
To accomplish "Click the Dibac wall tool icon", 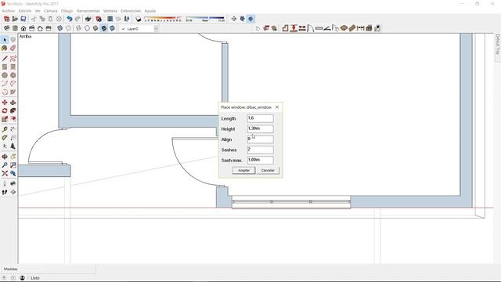I will [285, 28].
